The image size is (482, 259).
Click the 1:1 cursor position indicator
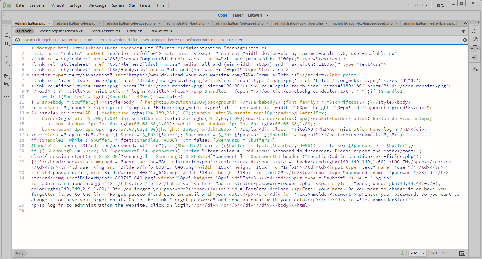[443, 253]
